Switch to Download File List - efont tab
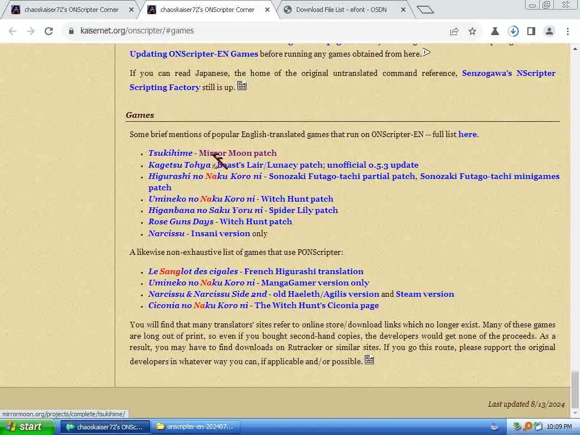This screenshot has width=580, height=435. point(340,10)
